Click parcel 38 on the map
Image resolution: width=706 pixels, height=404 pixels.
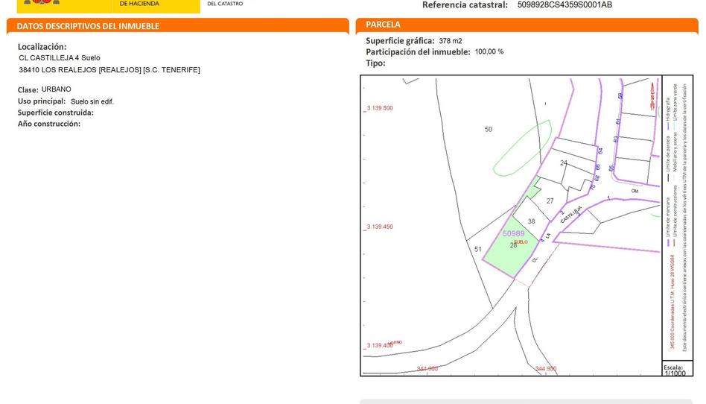[531, 221]
